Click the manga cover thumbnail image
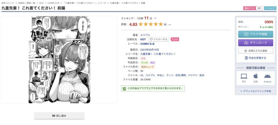The image size is (278, 125). coord(59,60)
